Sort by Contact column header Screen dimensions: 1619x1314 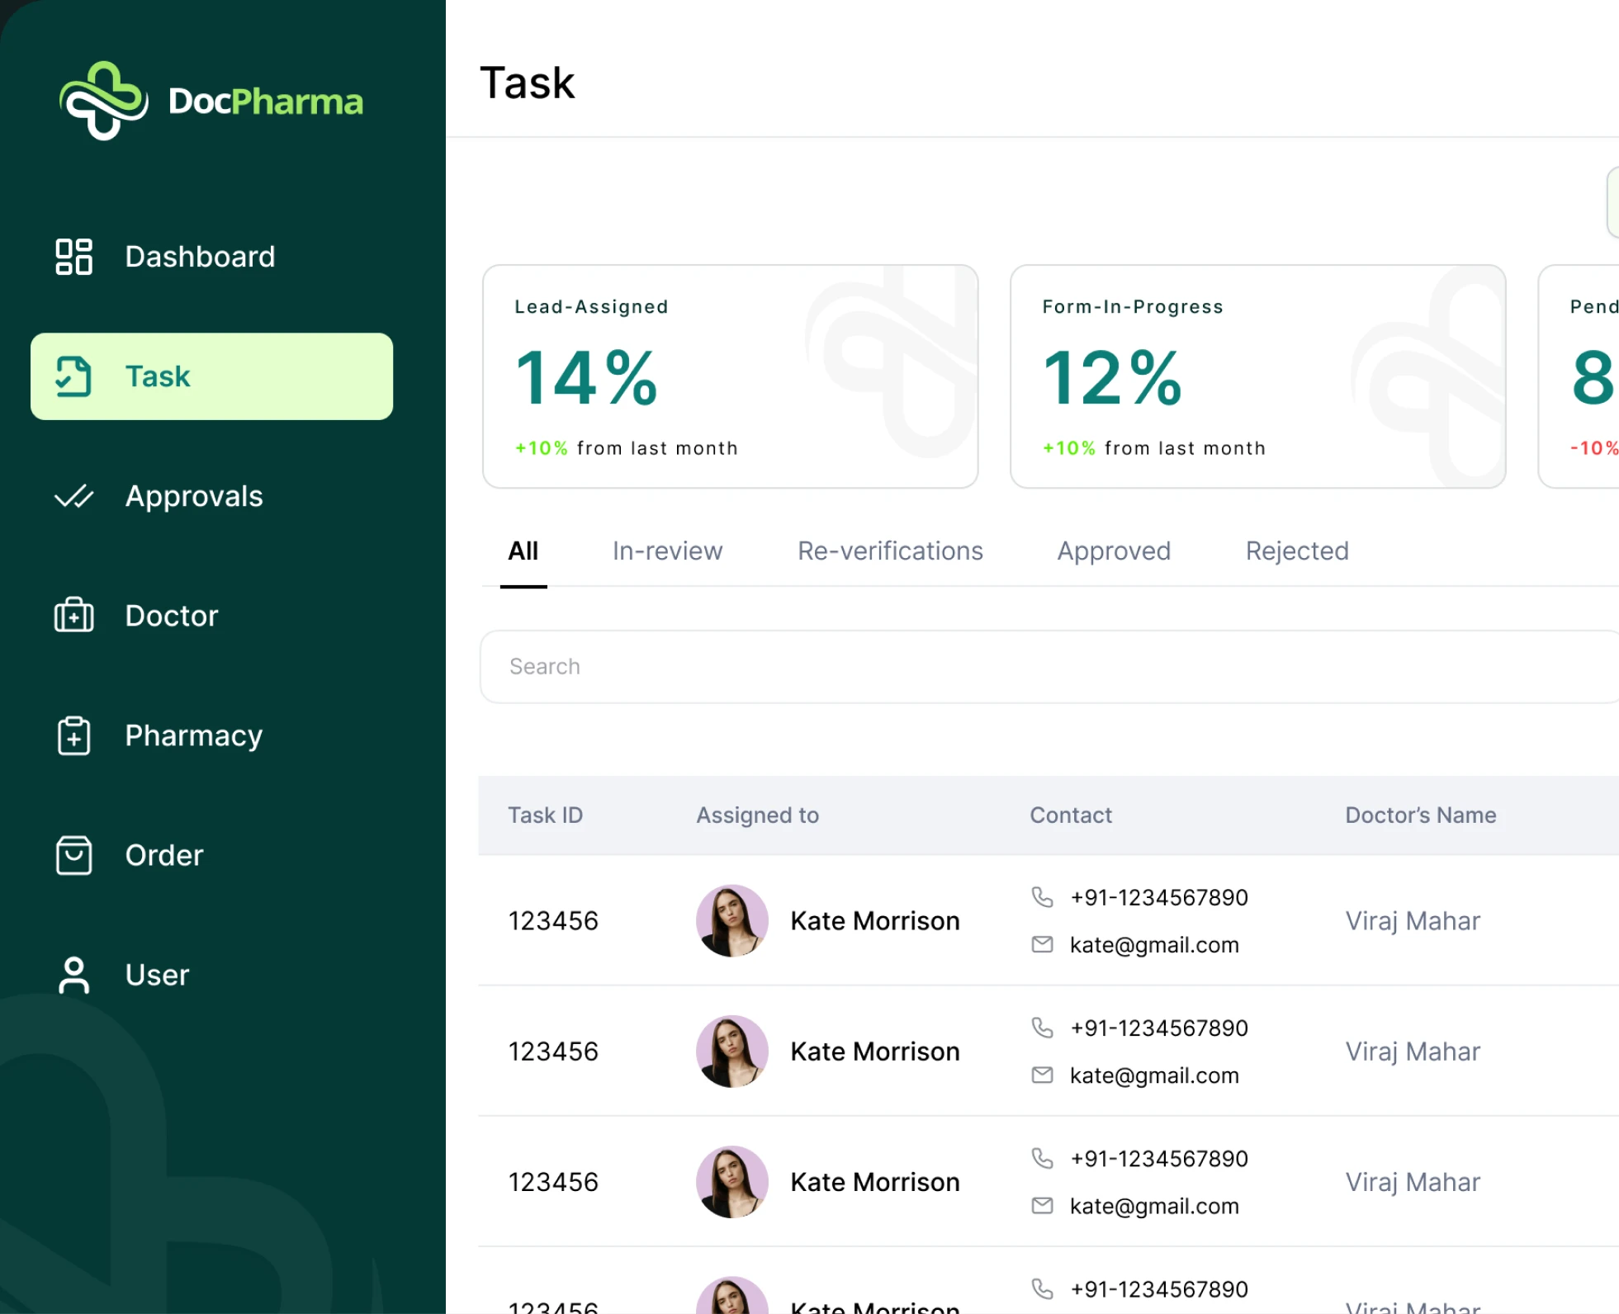click(1071, 815)
